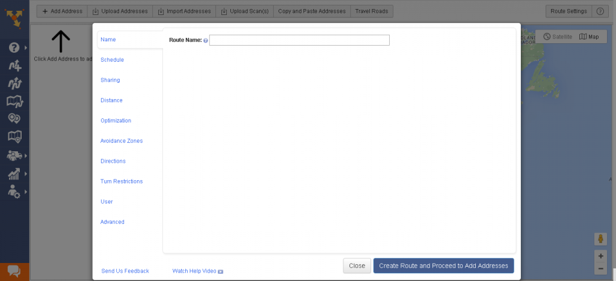The width and height of the screenshot is (616, 281).
Task: Click the plan new route sidebar icon
Action: [14, 65]
